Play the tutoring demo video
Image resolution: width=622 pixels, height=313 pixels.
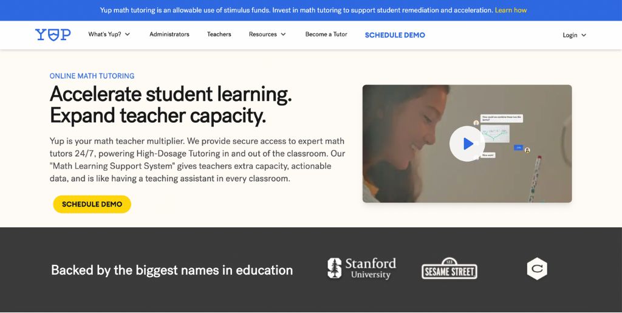(466, 143)
